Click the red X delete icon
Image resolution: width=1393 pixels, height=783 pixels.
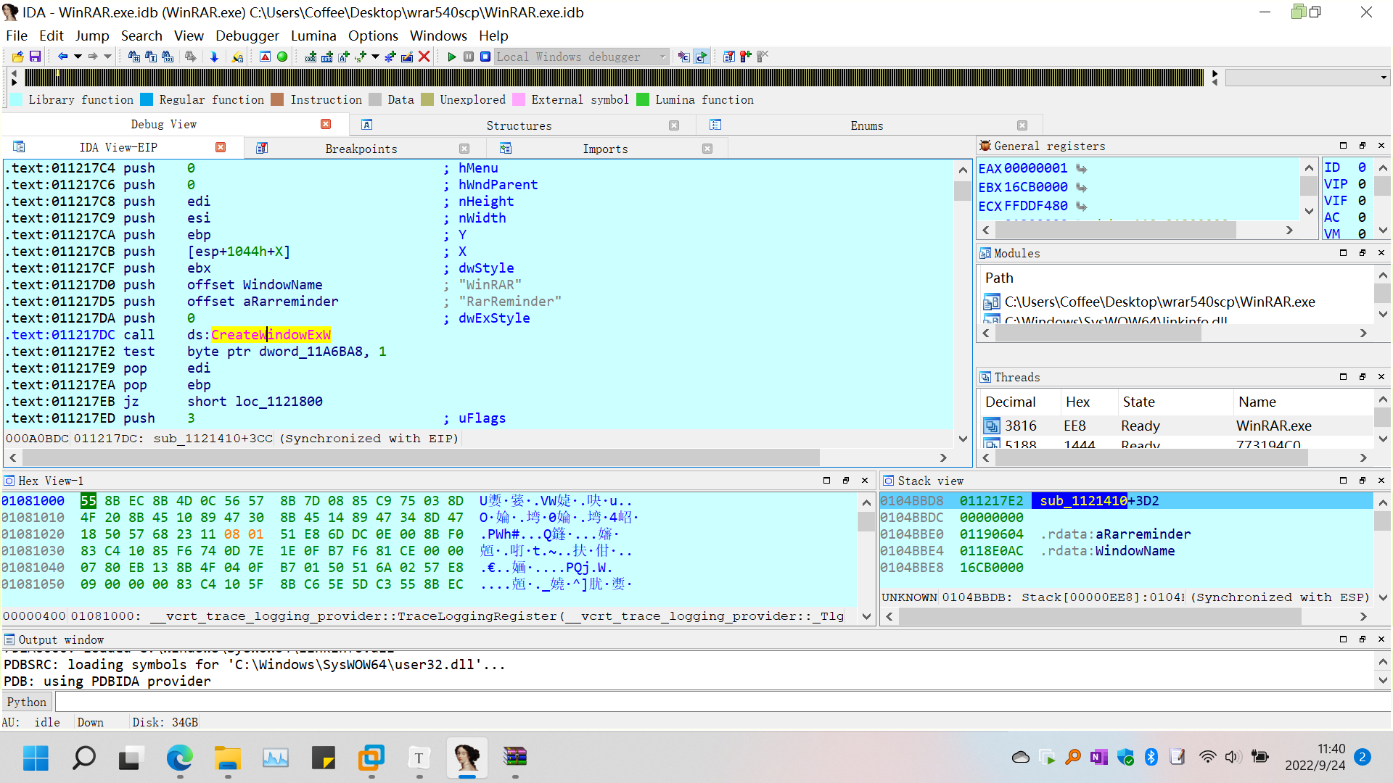[424, 57]
